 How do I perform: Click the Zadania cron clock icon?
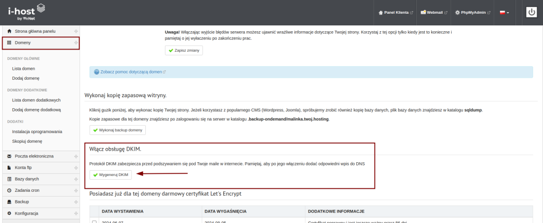(x=10, y=190)
